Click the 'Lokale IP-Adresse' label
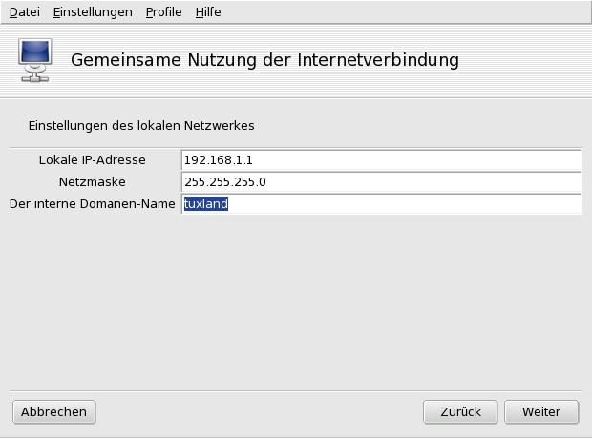Viewport: 592px width, 439px height. pos(92,159)
